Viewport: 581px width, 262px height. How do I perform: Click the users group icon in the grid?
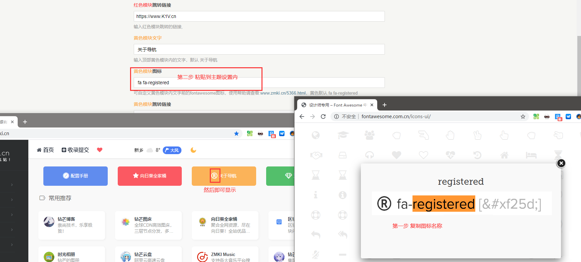coord(369,135)
